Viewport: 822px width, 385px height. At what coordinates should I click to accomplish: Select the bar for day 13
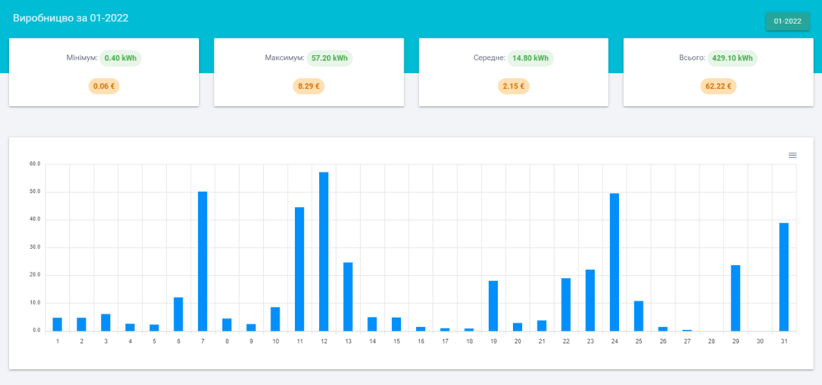348,296
